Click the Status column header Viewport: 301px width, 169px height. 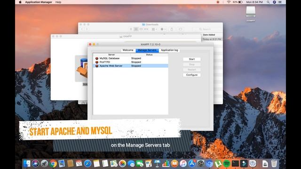[149, 55]
